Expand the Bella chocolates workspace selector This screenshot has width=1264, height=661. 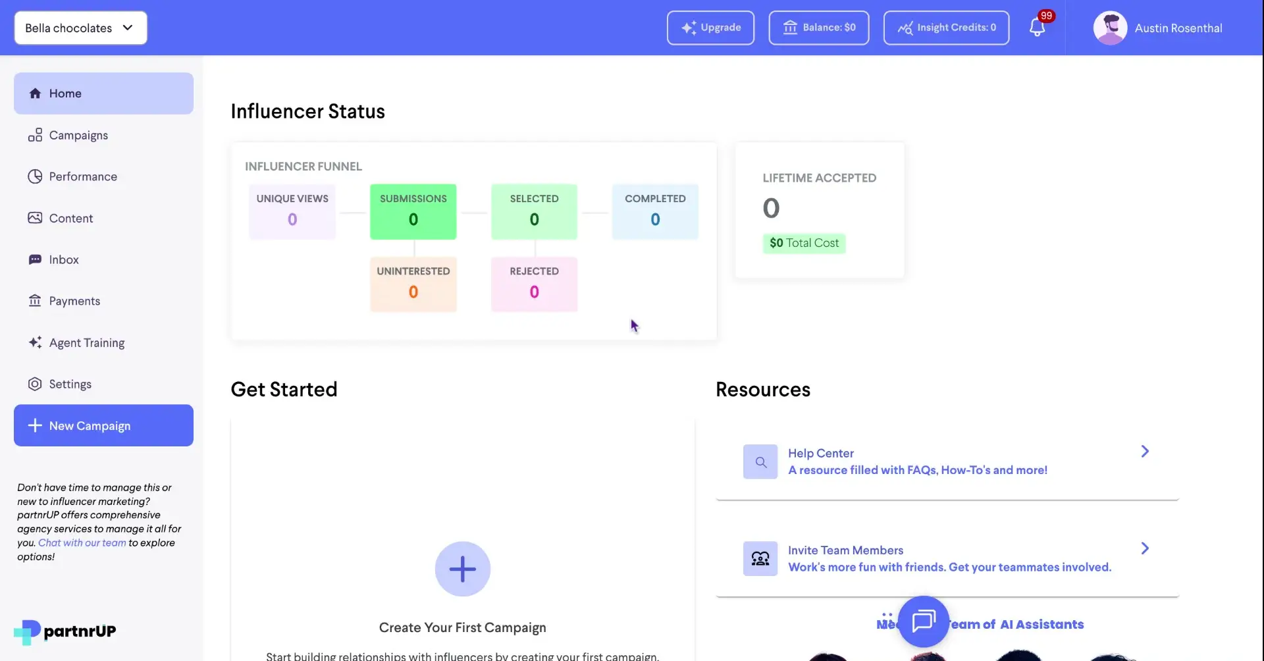tap(80, 28)
